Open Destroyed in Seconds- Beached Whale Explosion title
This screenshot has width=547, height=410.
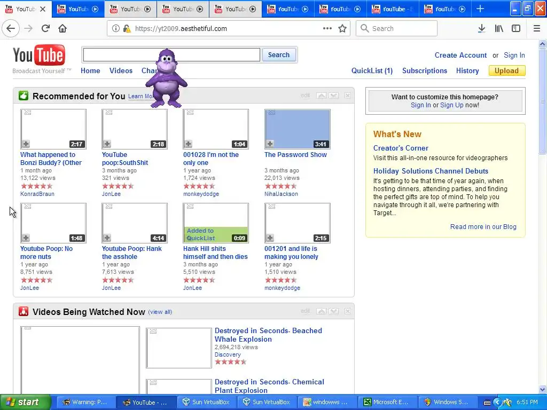click(x=268, y=335)
